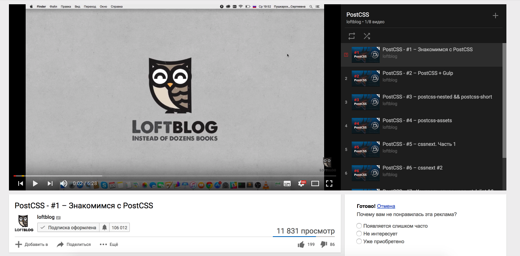
Task: Click the video title below the player
Action: click(x=84, y=206)
